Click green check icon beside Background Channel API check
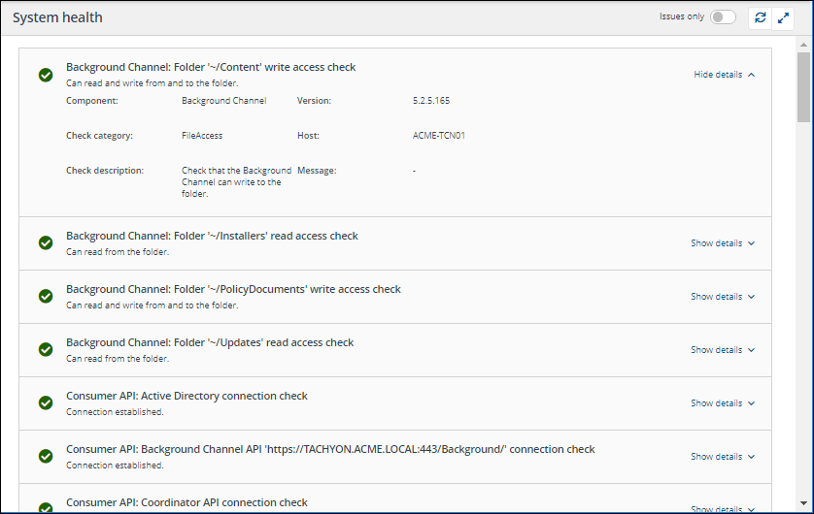 (x=46, y=457)
